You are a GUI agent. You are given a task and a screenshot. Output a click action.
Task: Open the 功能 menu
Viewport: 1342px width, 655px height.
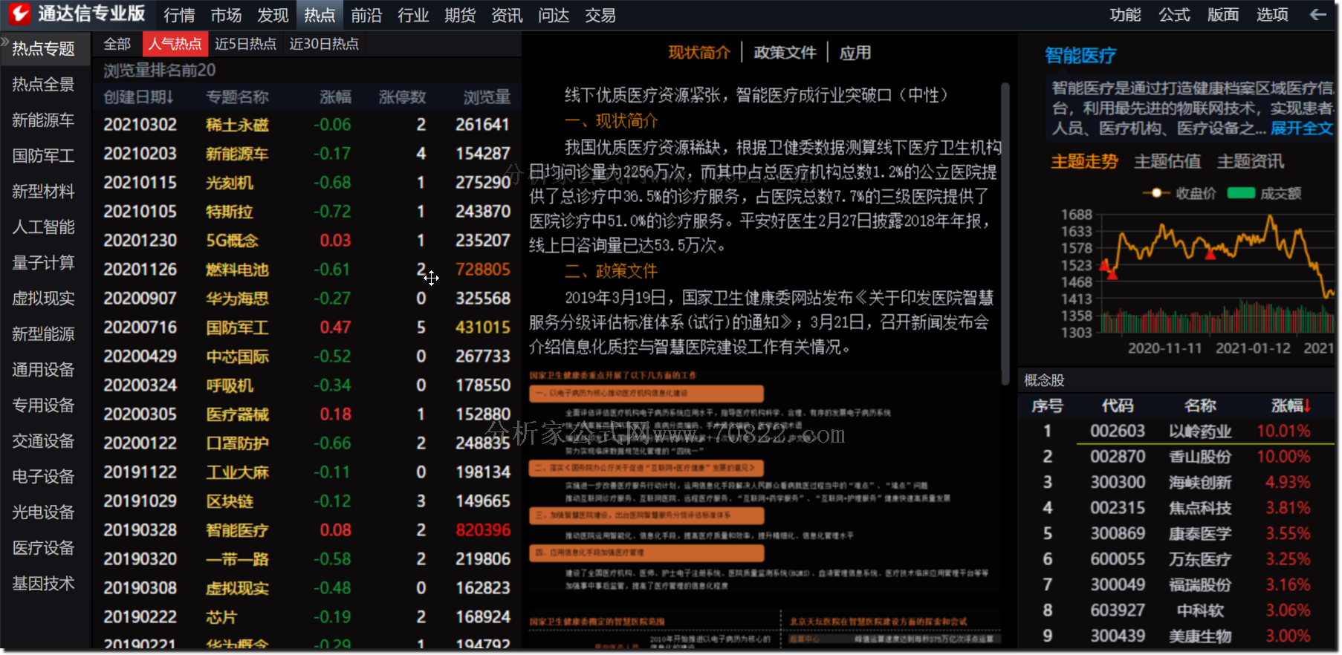[x=1125, y=15]
